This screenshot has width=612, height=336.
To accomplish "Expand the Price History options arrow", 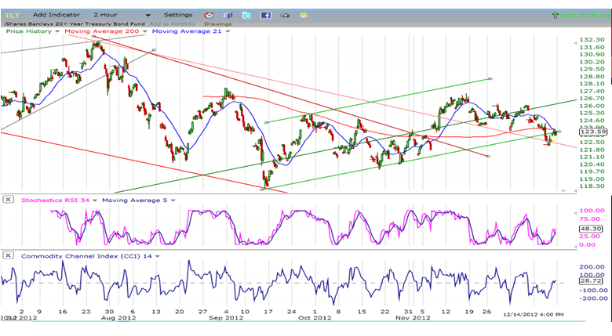I will coord(57,31).
